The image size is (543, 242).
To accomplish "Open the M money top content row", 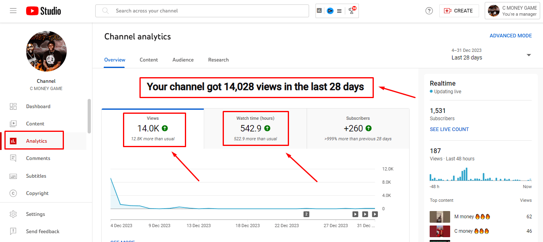I will pos(481,217).
